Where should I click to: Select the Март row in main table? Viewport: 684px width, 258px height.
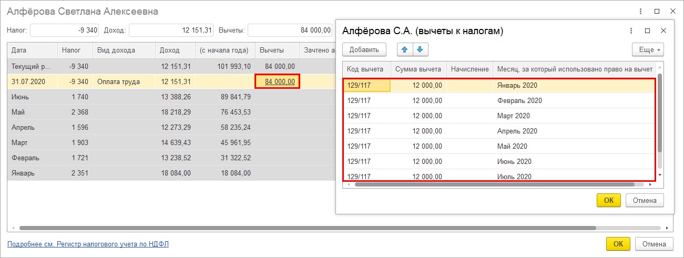point(171,142)
